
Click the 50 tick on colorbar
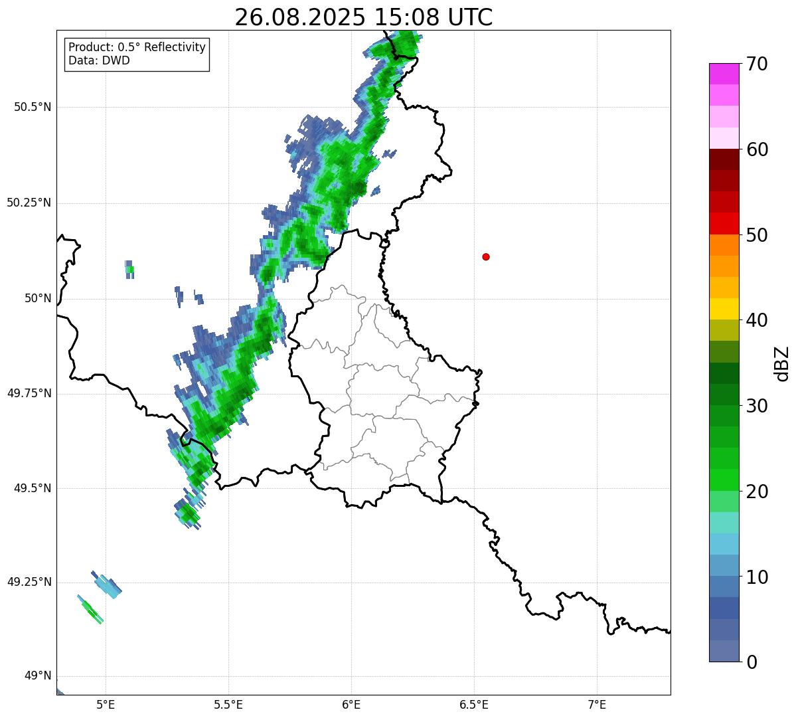click(x=757, y=235)
